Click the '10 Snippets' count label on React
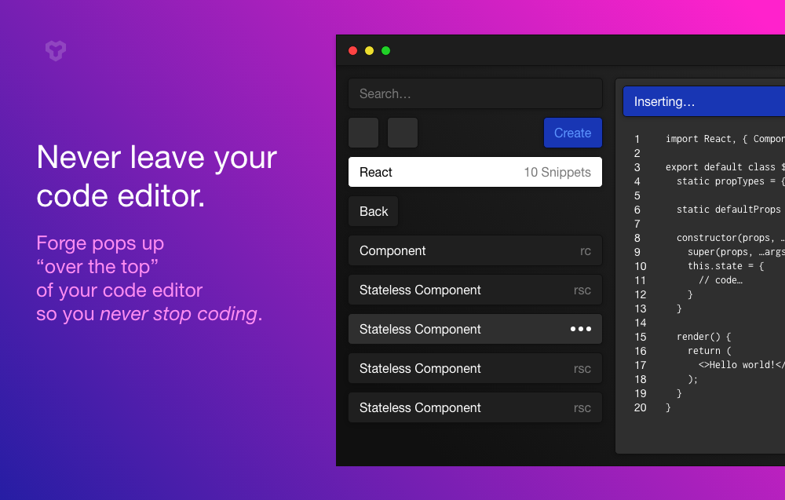 pos(557,172)
